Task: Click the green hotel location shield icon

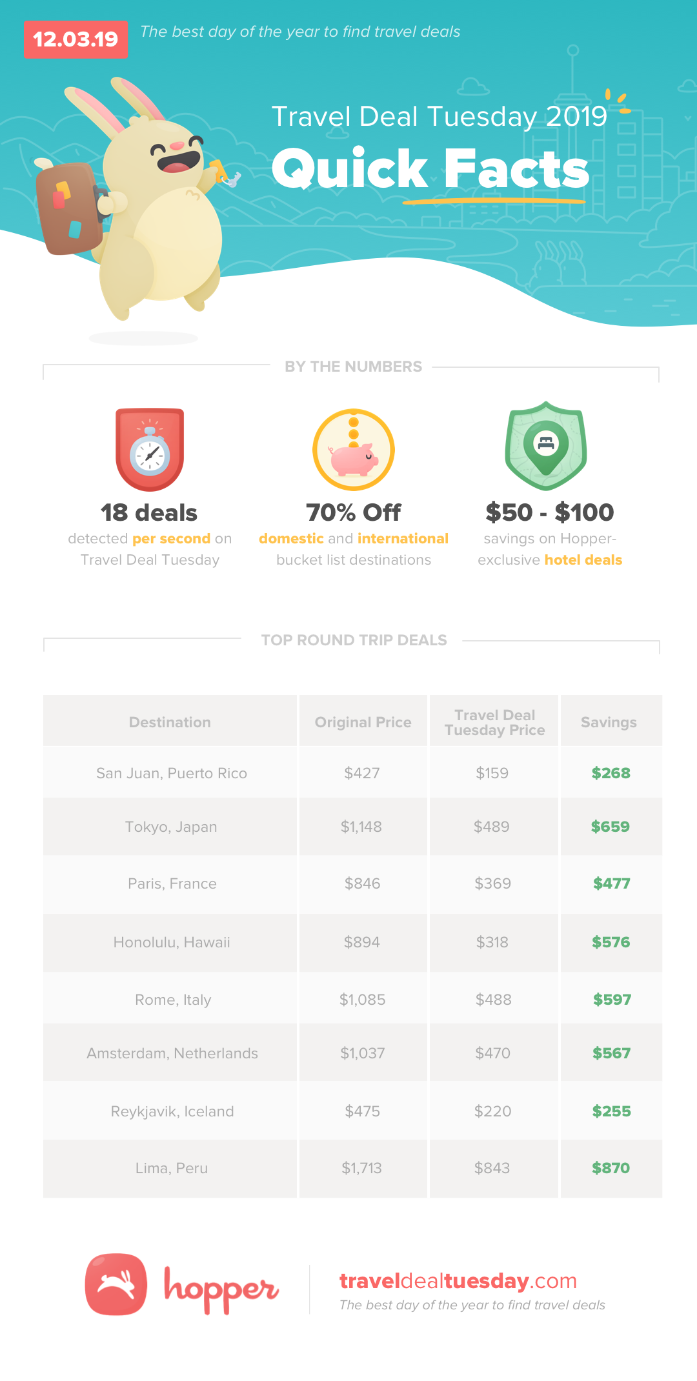Action: [x=546, y=446]
